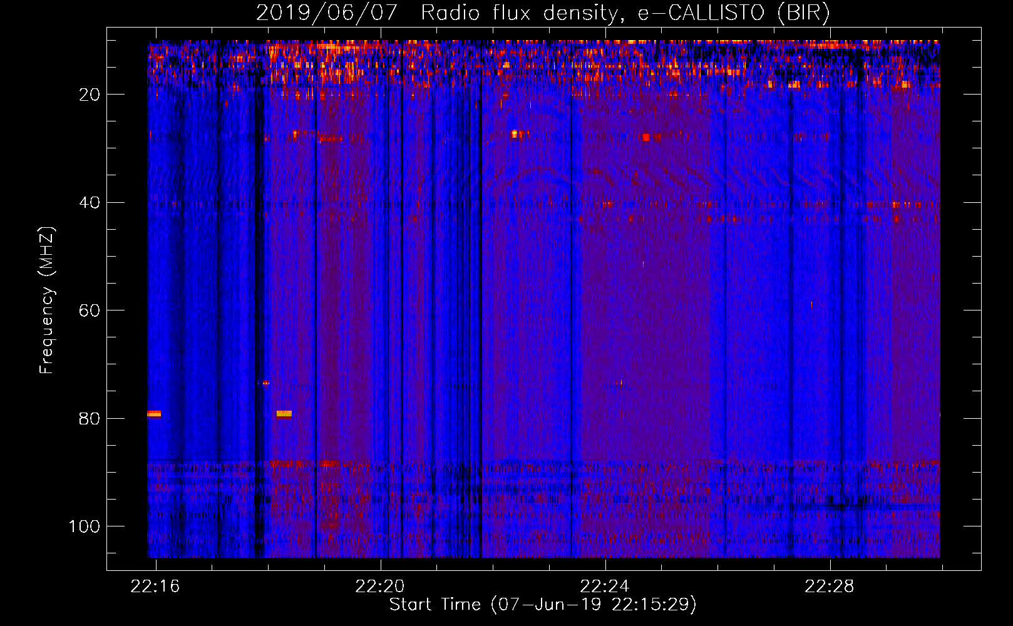The image size is (1013, 626).
Task: Click the red spot near 28 MHz after 22:24
Action: (646, 137)
